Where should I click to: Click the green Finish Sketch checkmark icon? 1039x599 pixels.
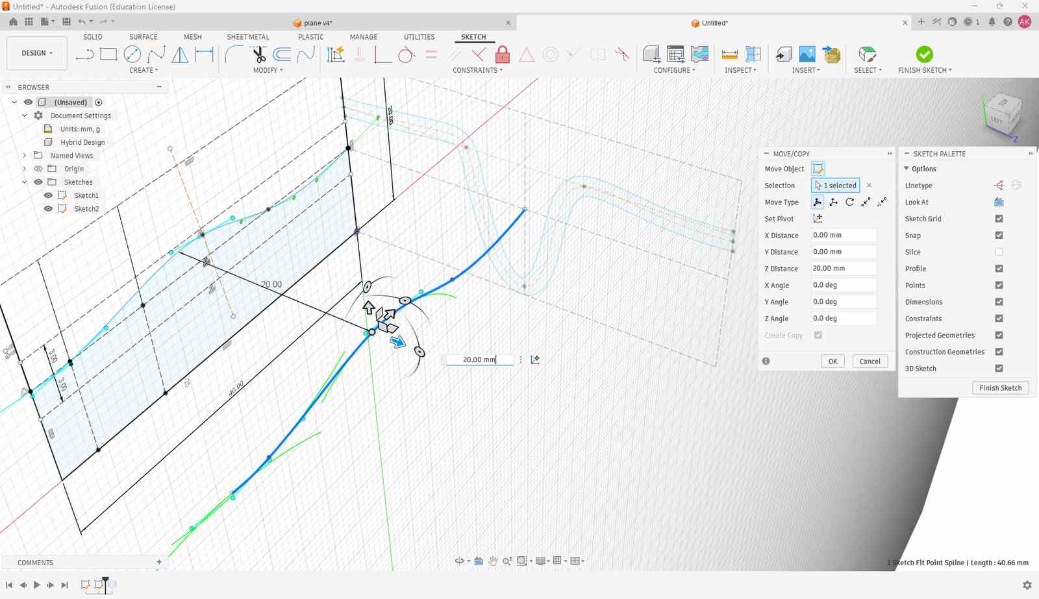click(x=925, y=55)
